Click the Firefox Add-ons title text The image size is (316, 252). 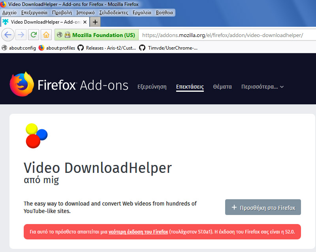pos(83,85)
